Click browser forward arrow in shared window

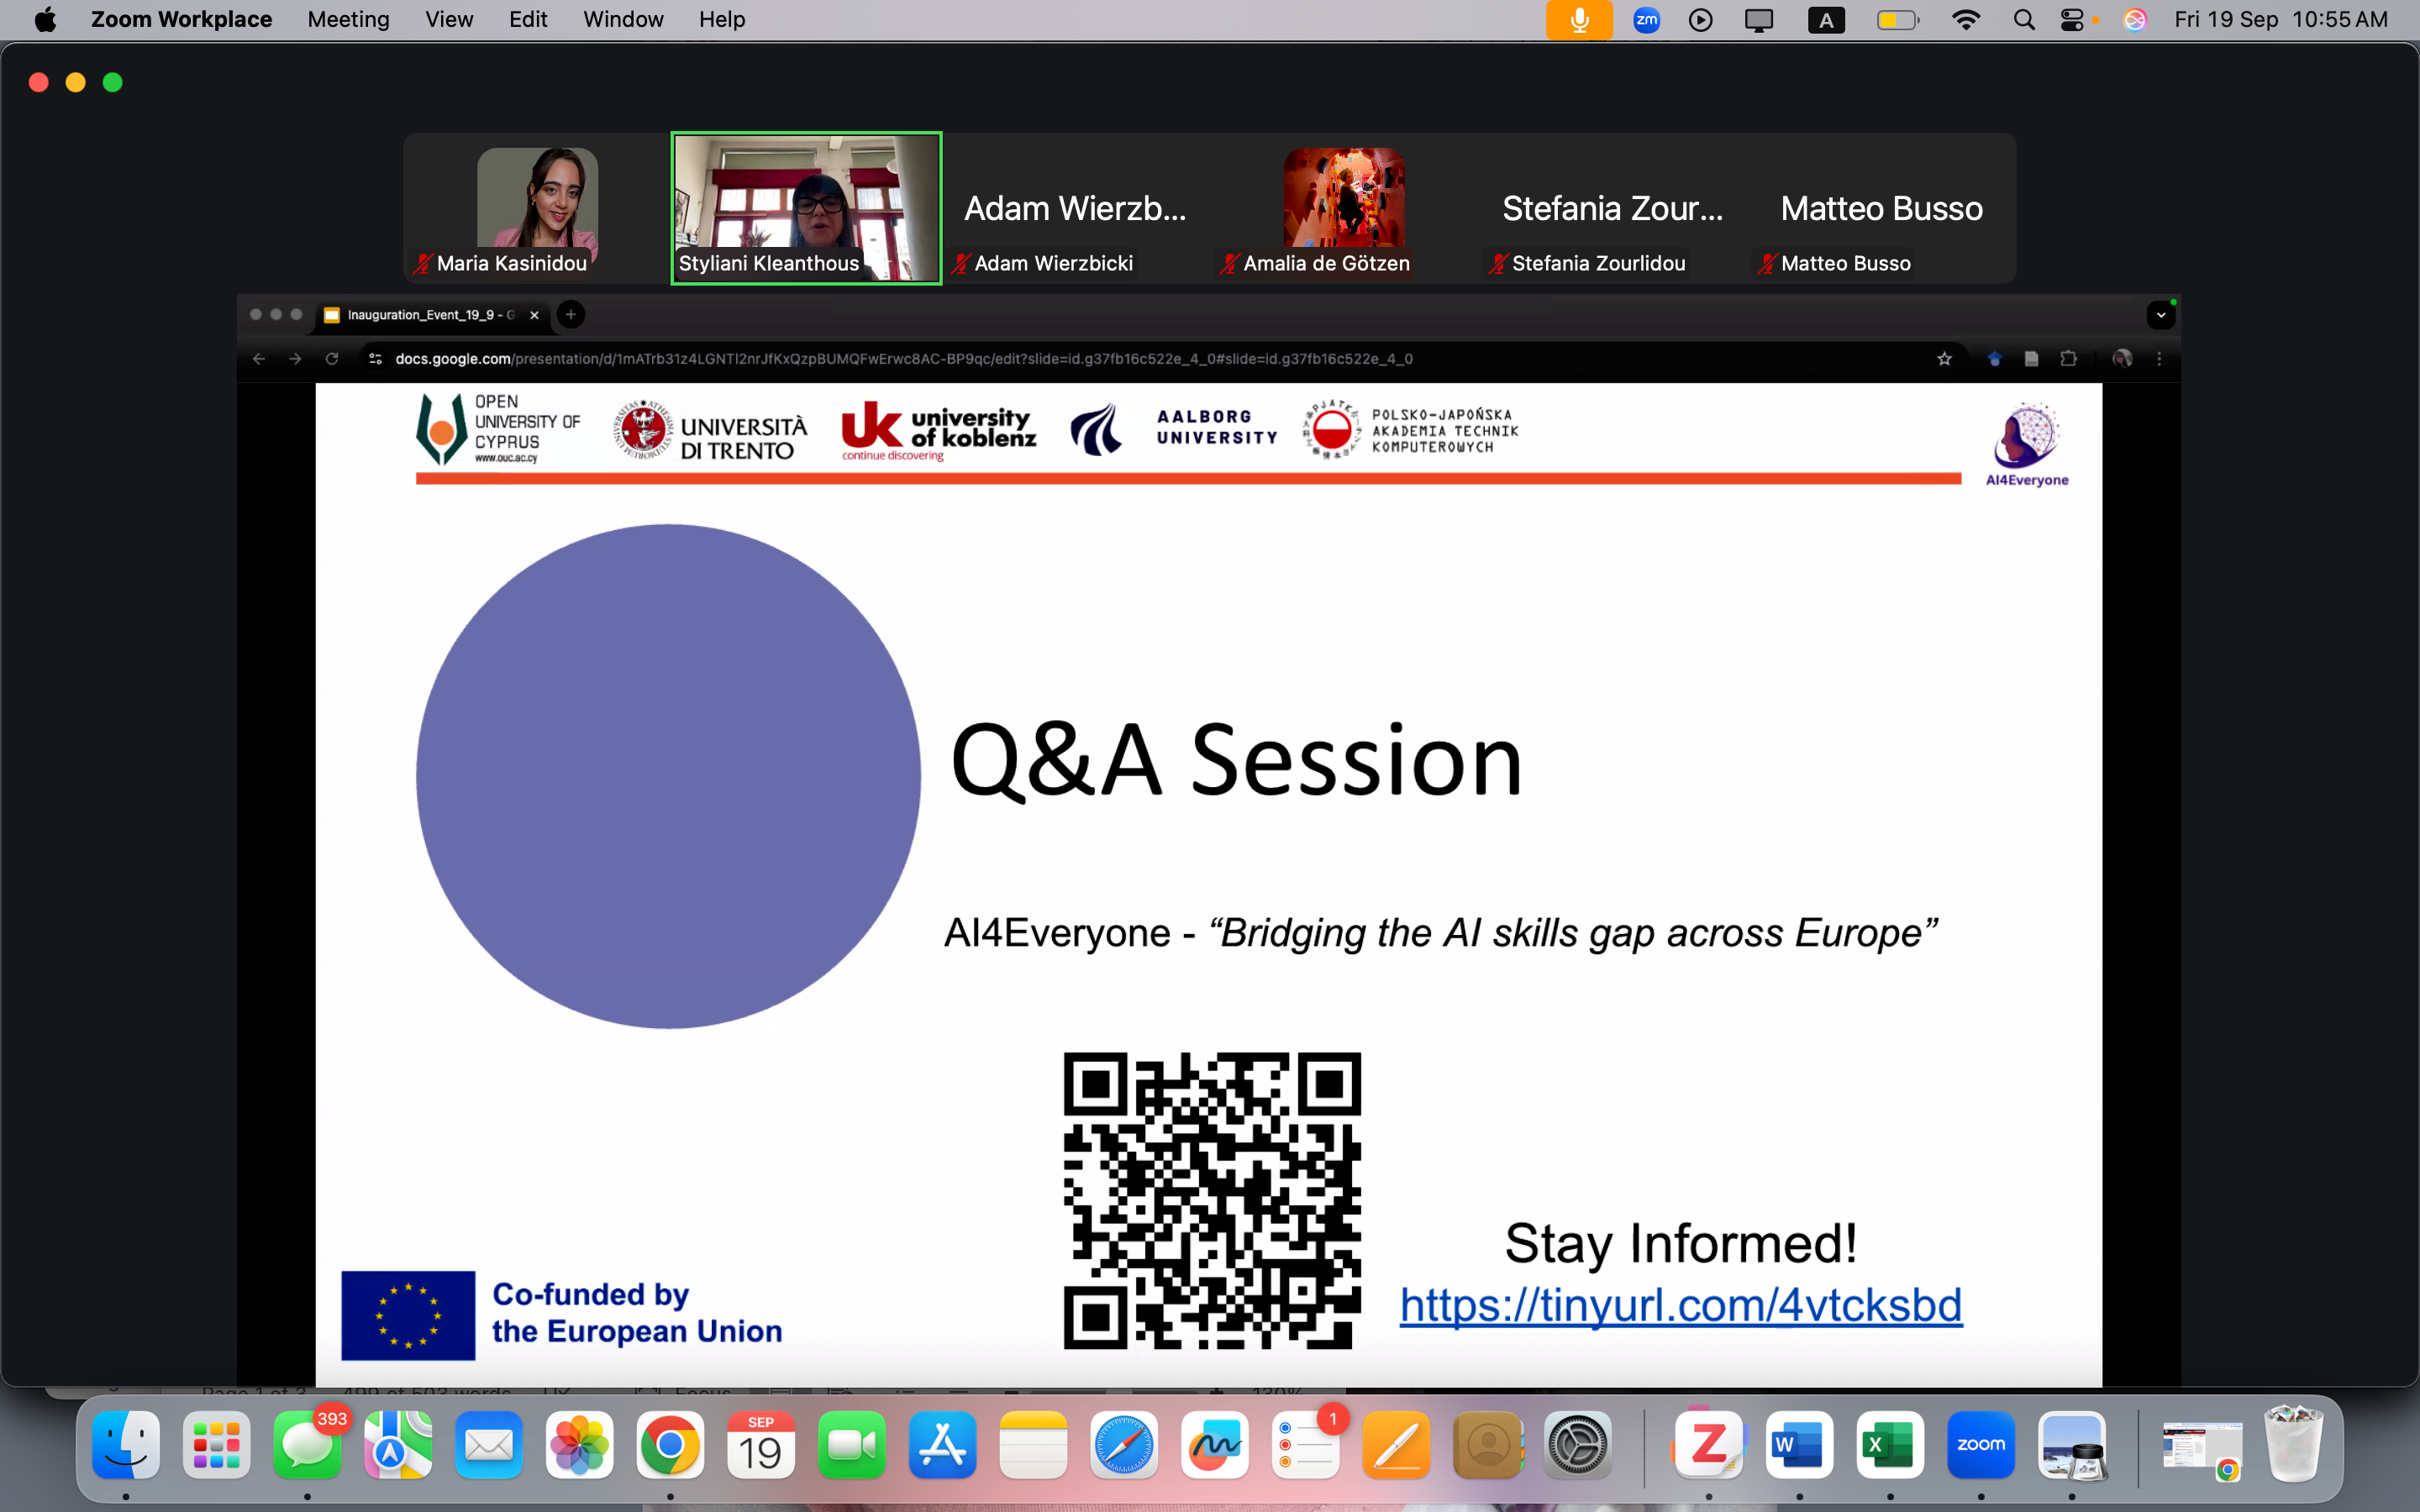point(295,359)
